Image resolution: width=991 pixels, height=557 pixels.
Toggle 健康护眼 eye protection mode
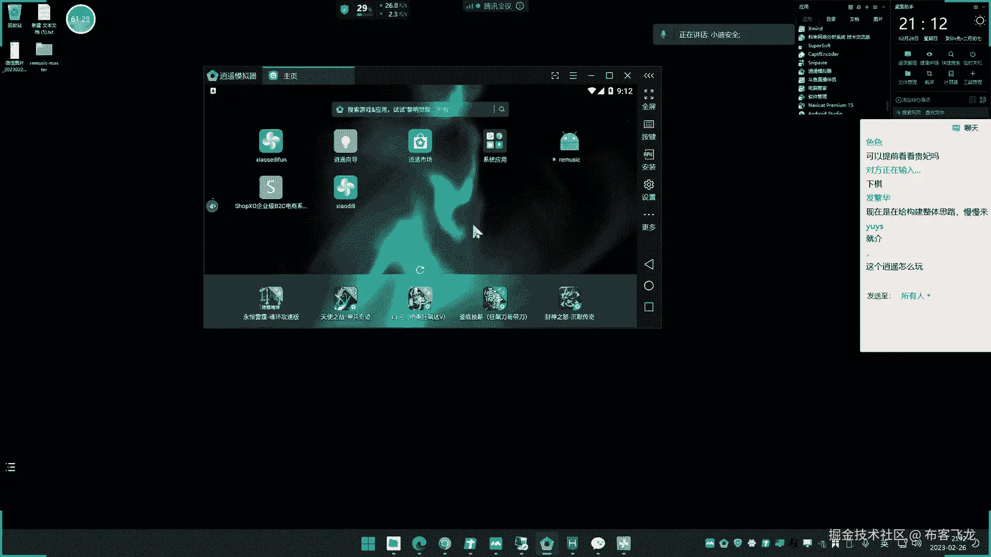929,55
